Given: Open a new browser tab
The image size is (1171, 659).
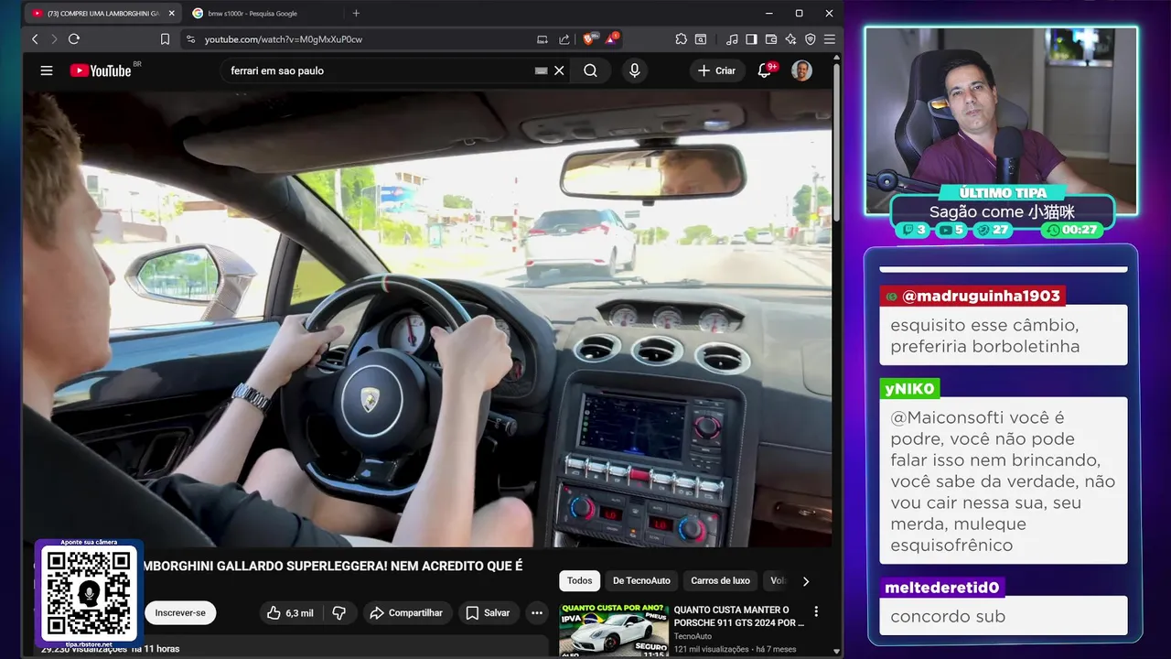Looking at the screenshot, I should (356, 14).
